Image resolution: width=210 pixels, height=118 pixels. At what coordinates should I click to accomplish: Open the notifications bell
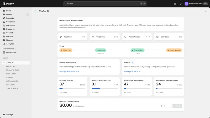point(181,4)
